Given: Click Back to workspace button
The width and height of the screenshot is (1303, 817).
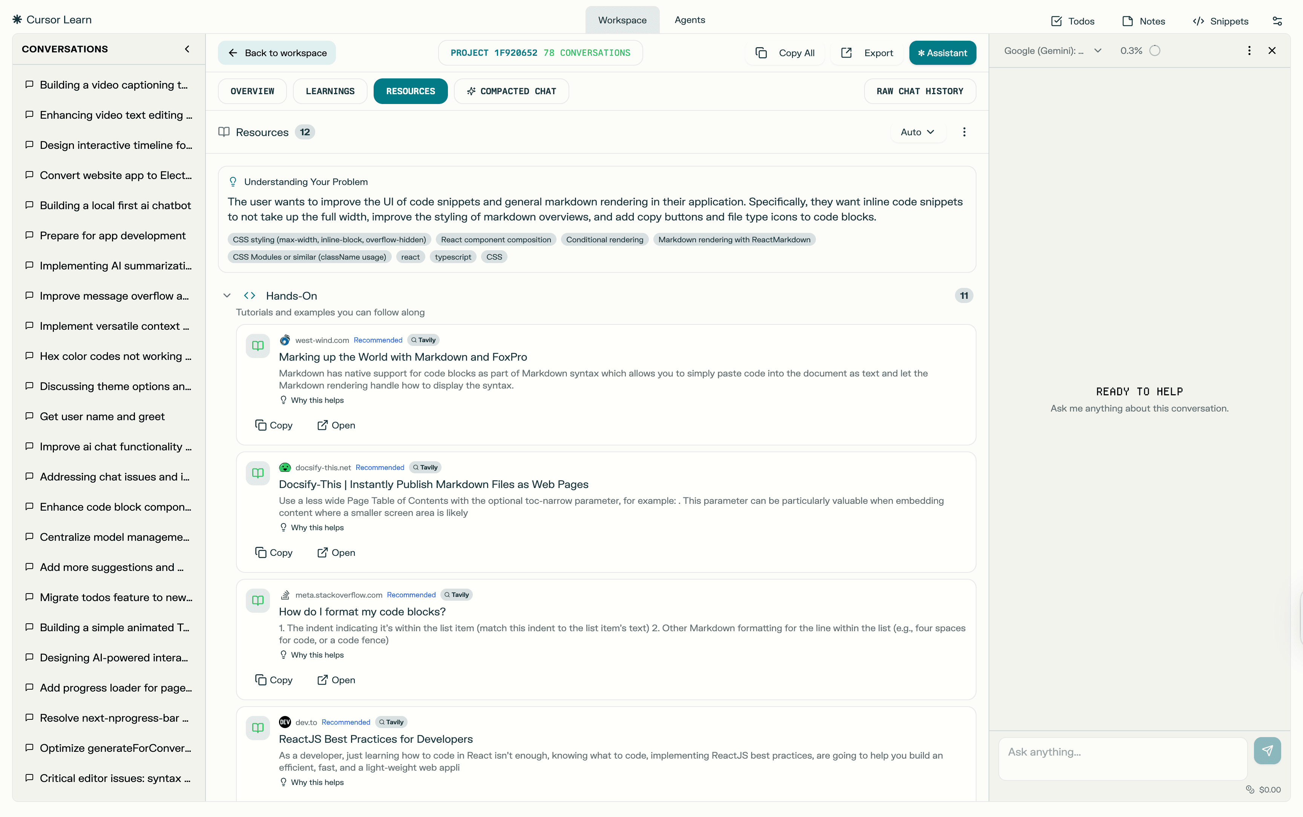Looking at the screenshot, I should point(277,53).
